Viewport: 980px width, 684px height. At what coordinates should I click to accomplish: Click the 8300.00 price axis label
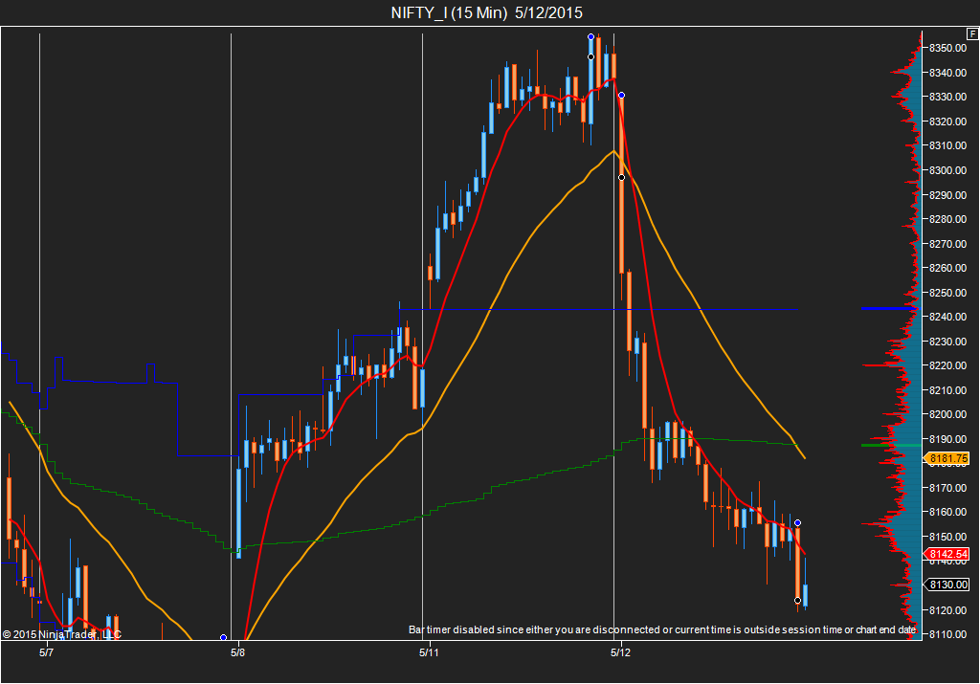pos(948,170)
